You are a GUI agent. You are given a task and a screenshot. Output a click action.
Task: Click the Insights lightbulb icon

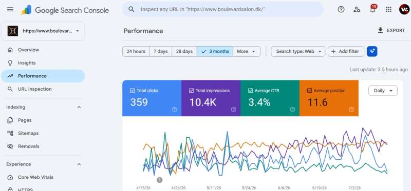(10, 62)
